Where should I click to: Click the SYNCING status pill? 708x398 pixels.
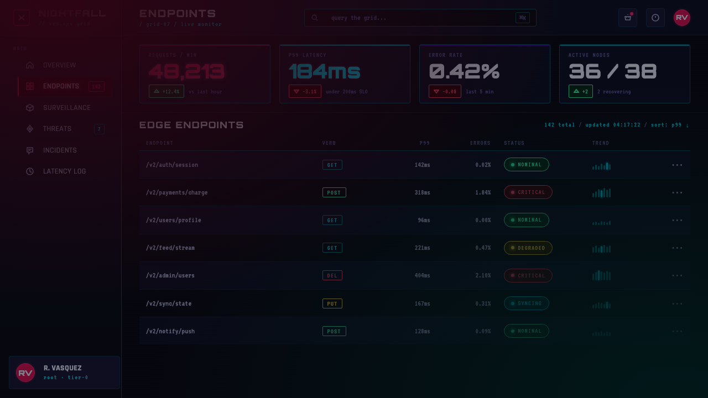[x=527, y=303]
